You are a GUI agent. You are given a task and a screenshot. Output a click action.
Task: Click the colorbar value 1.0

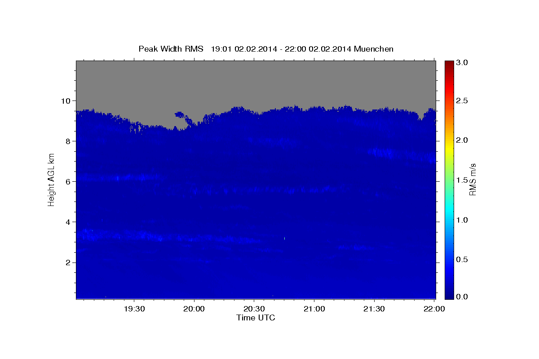coord(463,220)
